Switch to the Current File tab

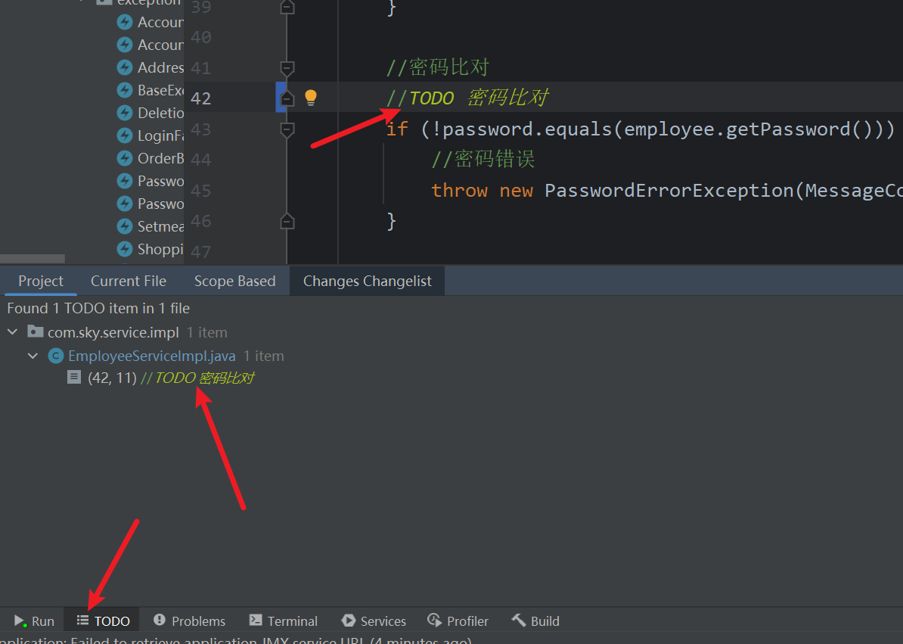[128, 281]
